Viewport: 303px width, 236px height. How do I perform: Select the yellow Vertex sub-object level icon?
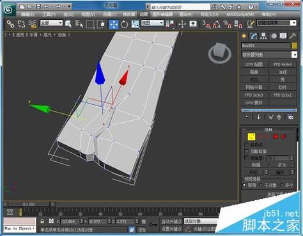coord(251,137)
